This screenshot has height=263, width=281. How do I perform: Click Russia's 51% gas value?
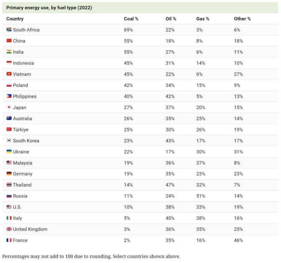pyautogui.click(x=201, y=196)
